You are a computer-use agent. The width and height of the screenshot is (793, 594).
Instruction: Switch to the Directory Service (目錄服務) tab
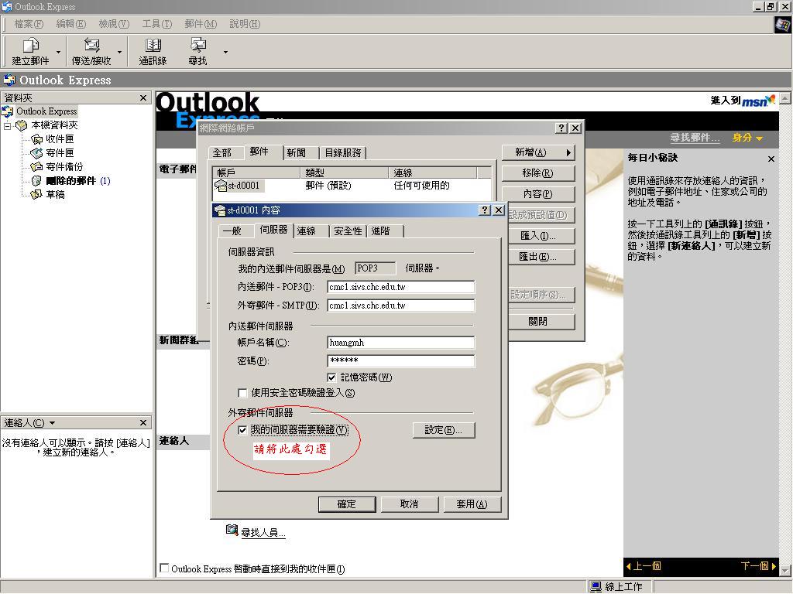click(x=343, y=152)
